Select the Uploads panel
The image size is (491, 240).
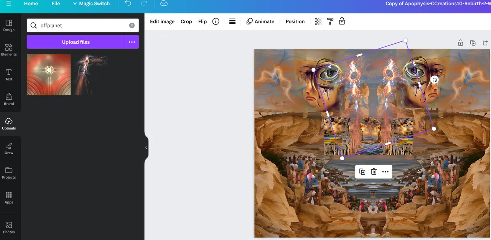click(9, 124)
